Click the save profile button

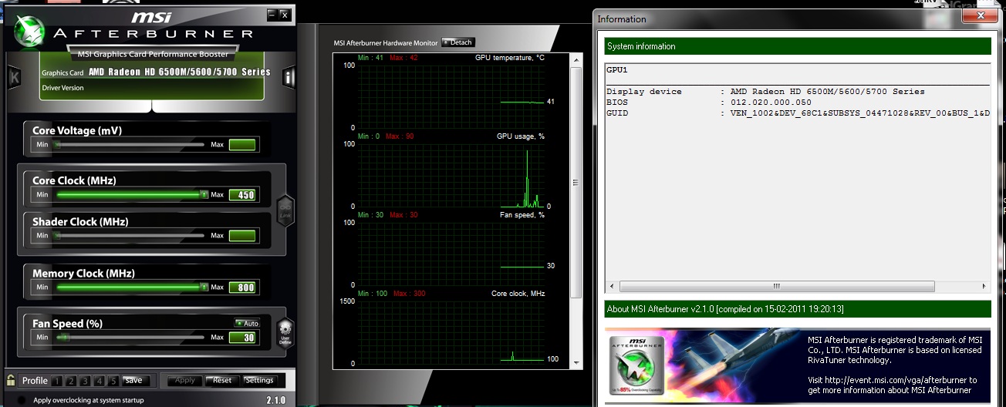(x=133, y=381)
